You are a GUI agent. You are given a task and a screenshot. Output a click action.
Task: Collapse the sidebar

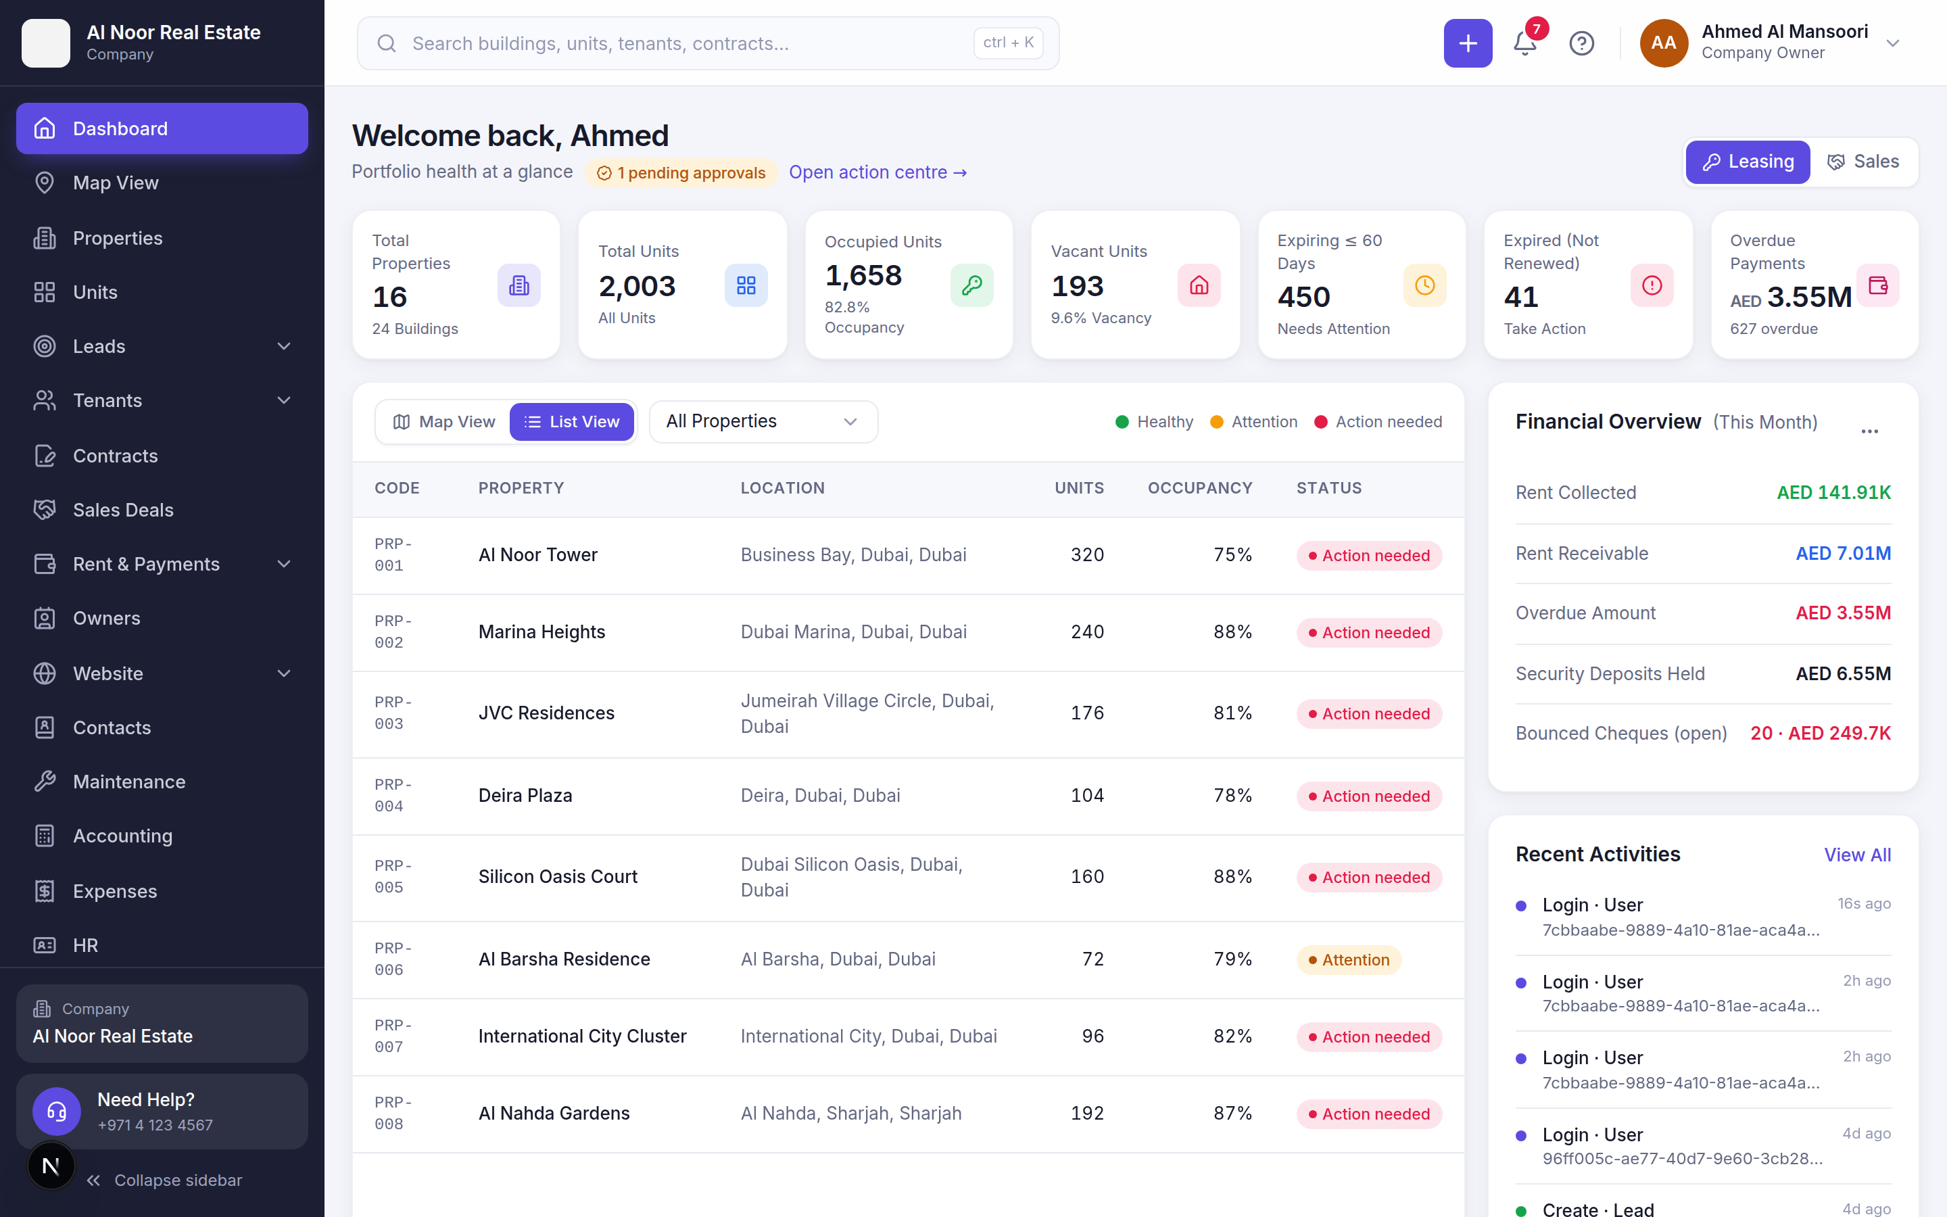[164, 1180]
